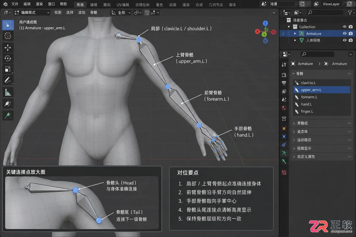The image size is (356, 237).
Task: Open the 全局 transform orientation dropdown
Action: coord(121,13)
